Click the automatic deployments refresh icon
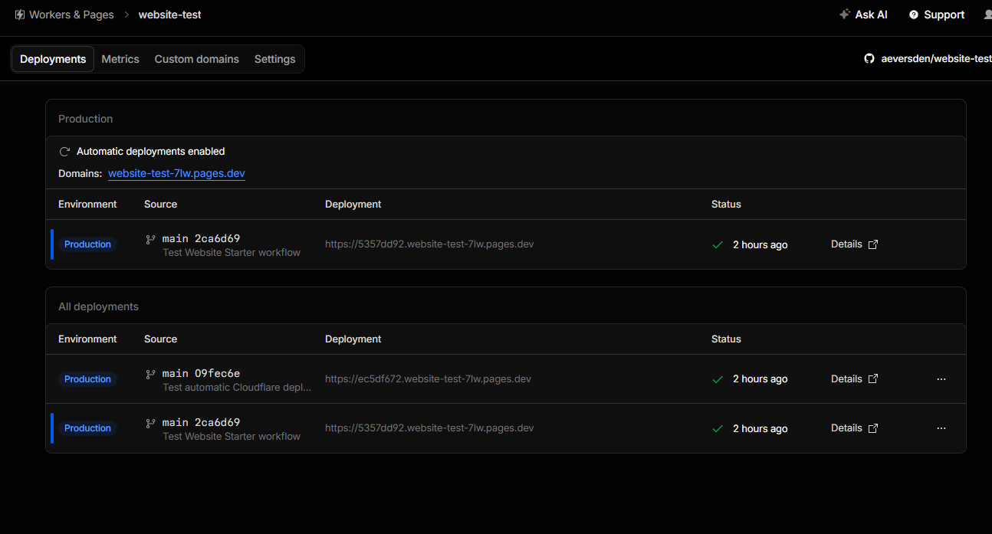Screen dimensions: 992x534 (x=64, y=152)
